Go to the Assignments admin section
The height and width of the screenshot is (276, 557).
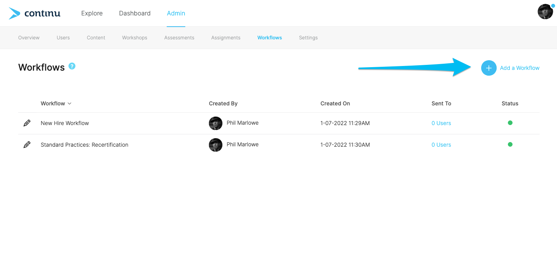click(226, 38)
